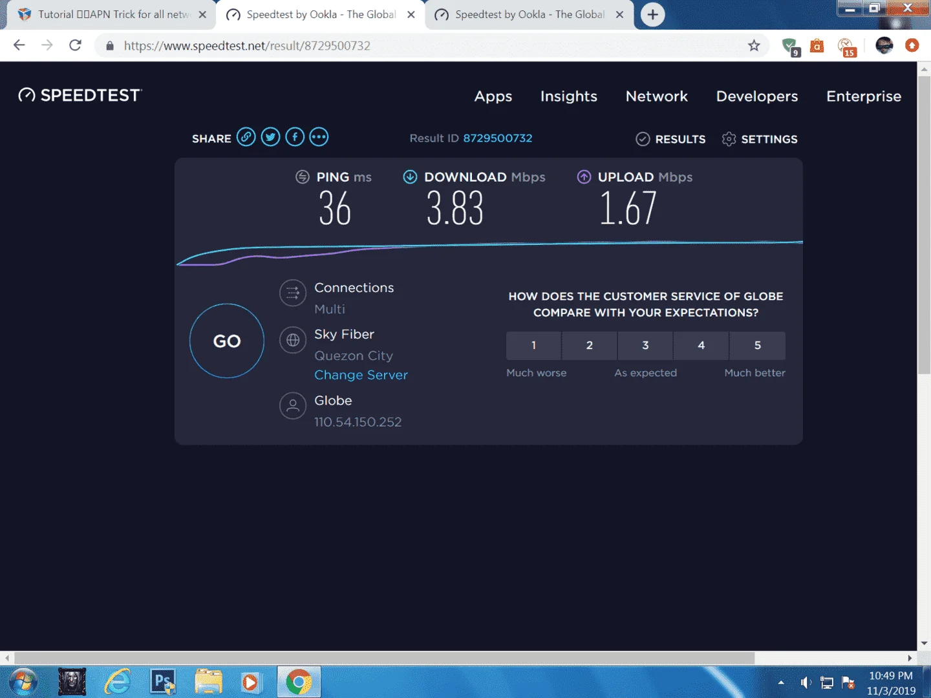This screenshot has height=698, width=931.
Task: Open Action Center flag icon
Action: [848, 682]
